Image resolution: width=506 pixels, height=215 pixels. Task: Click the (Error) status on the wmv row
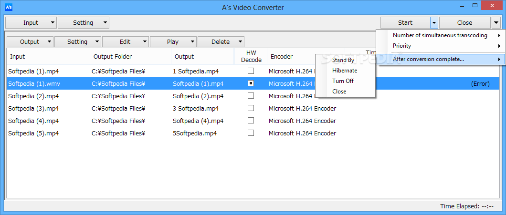click(480, 84)
